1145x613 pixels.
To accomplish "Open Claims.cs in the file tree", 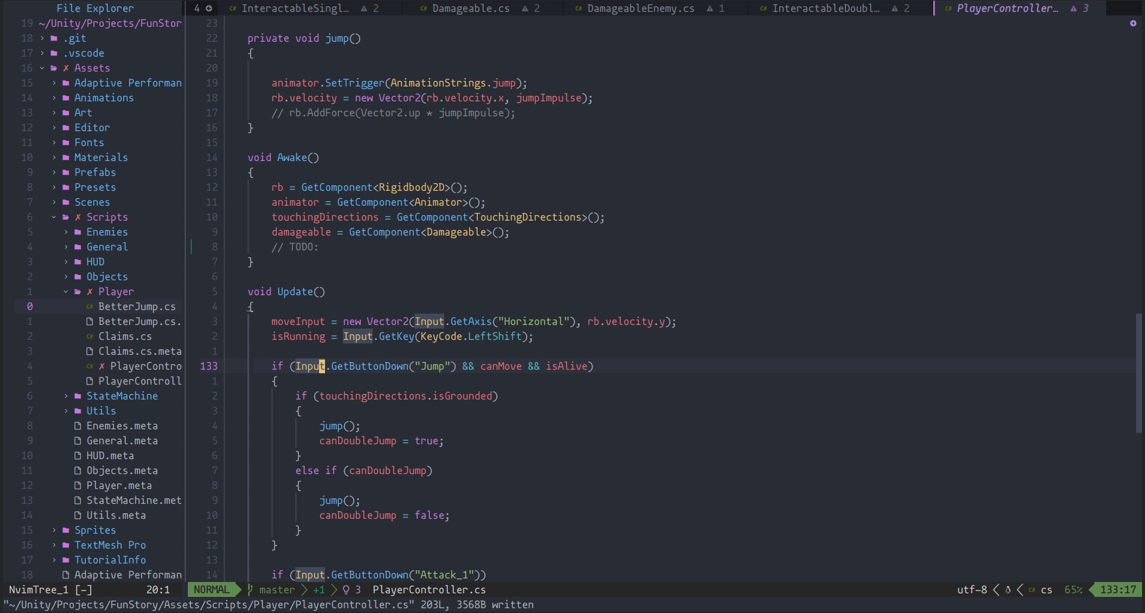I will point(125,336).
